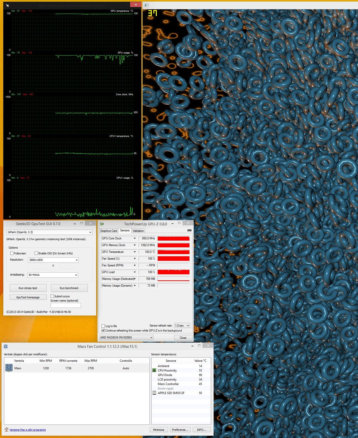This screenshot has height=438, width=358.
Task: Check the Log to file option
Action: (x=103, y=326)
